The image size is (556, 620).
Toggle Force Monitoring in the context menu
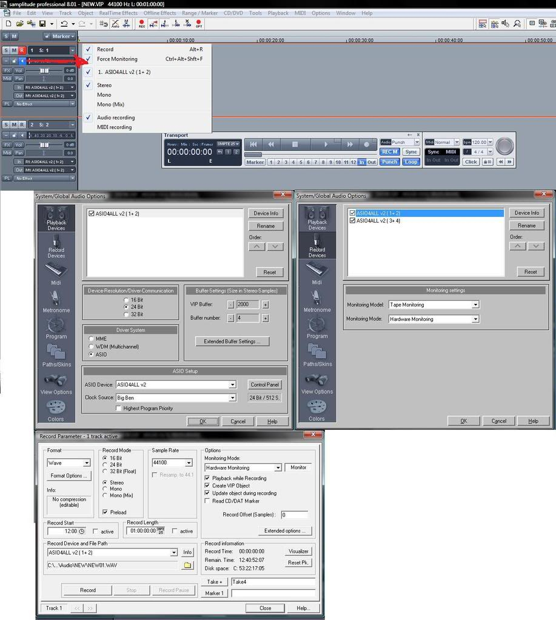tap(147, 59)
